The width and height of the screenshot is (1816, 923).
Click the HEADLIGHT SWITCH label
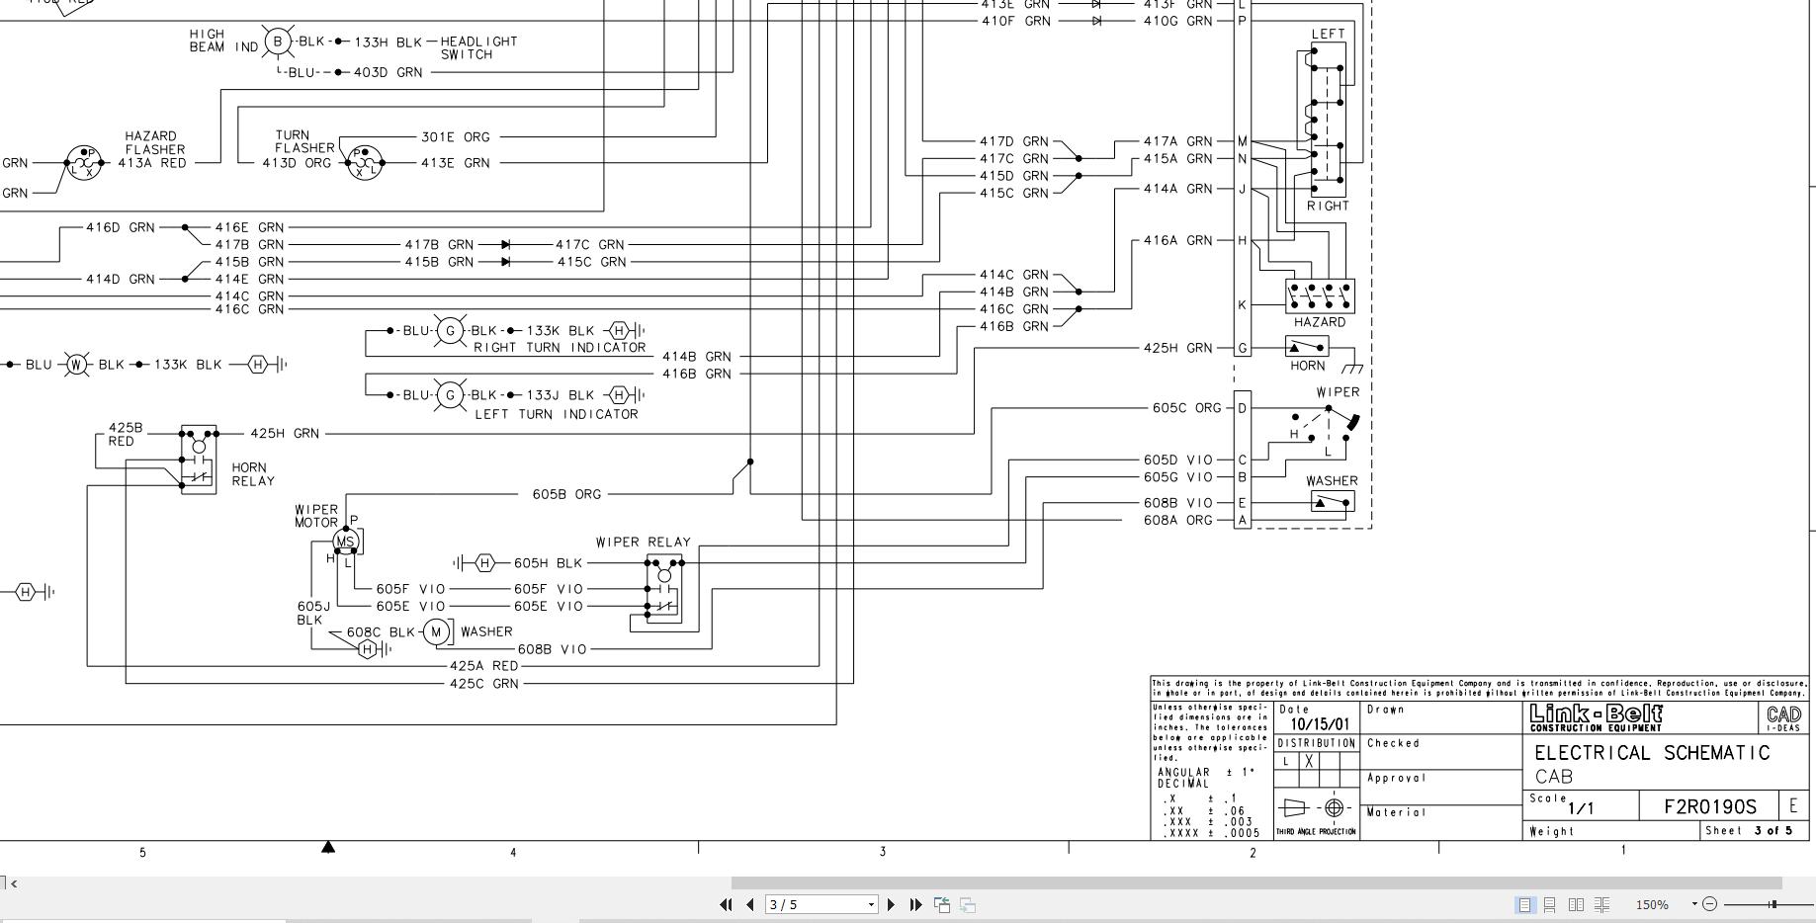click(x=478, y=47)
